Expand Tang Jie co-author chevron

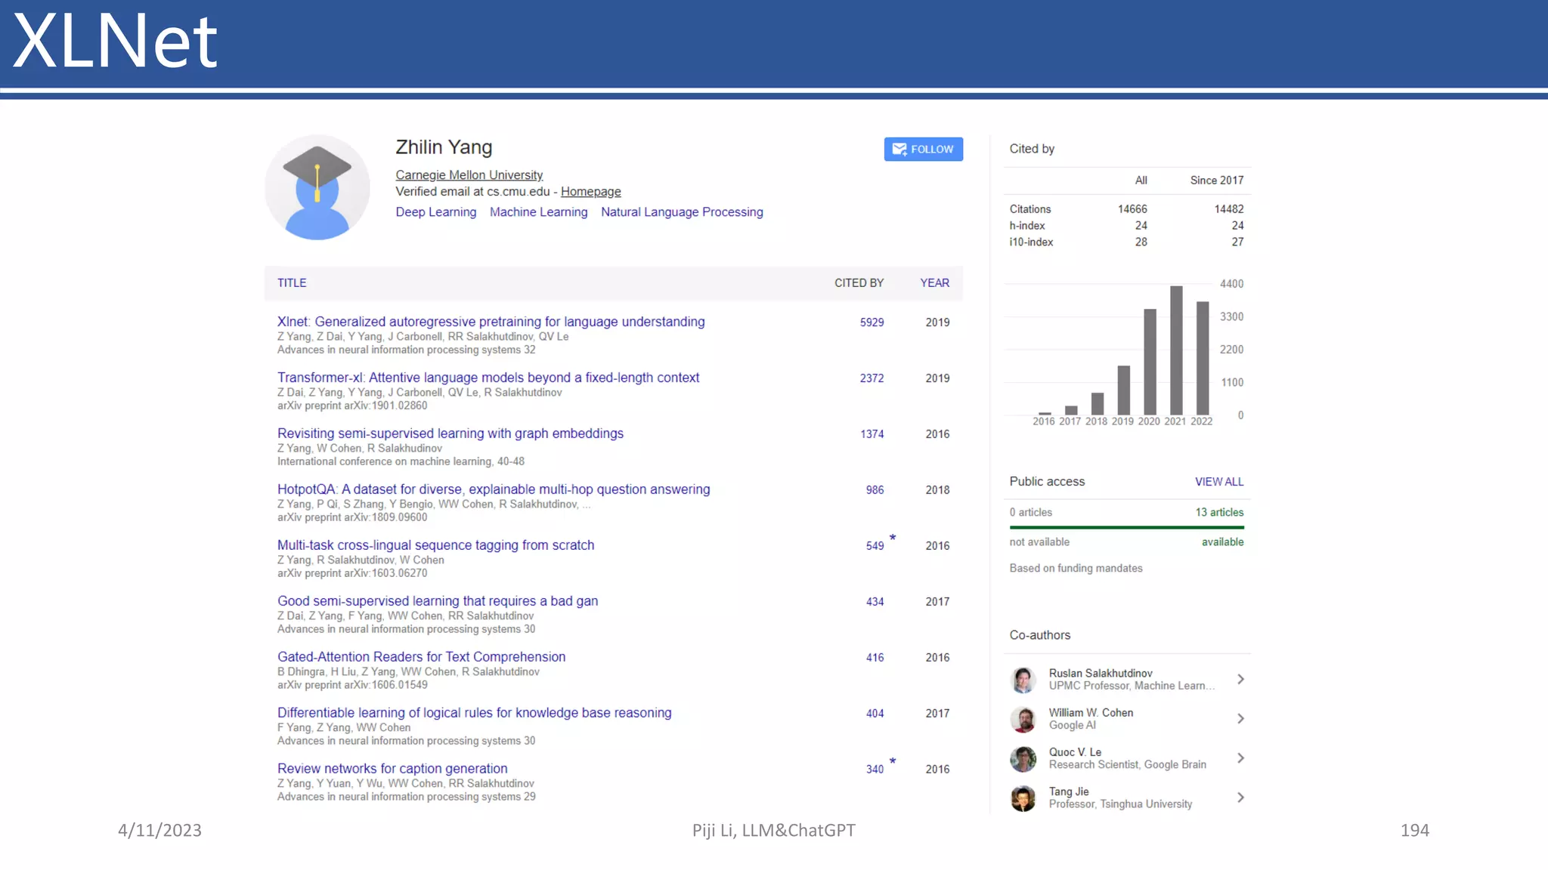(1240, 797)
